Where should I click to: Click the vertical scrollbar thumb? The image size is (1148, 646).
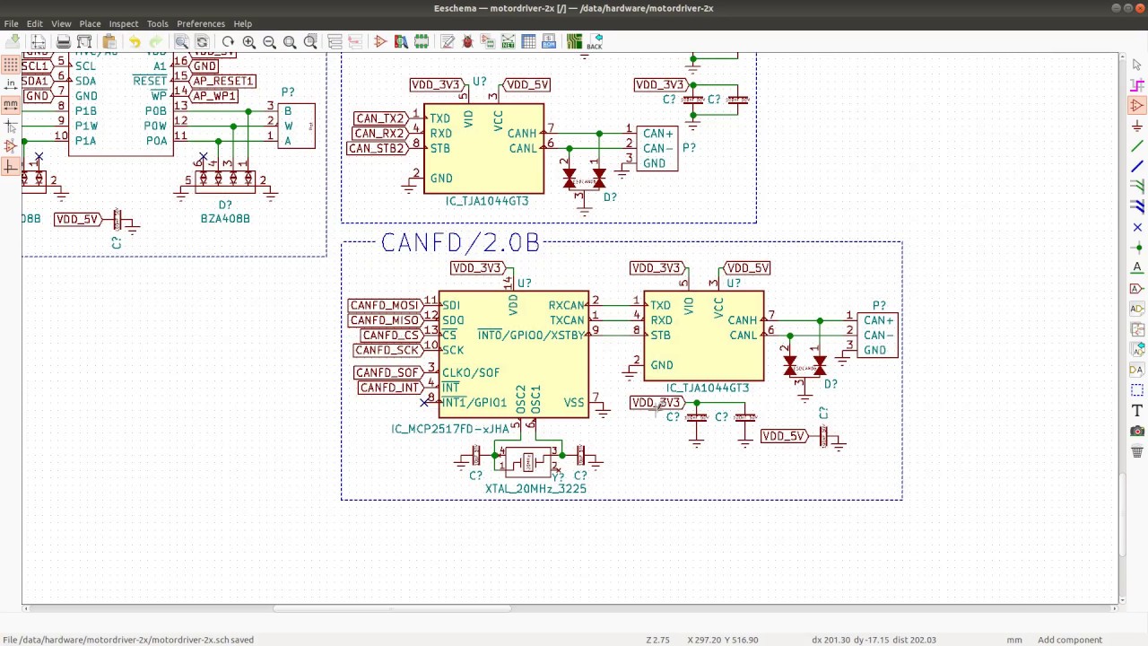[x=1123, y=514]
